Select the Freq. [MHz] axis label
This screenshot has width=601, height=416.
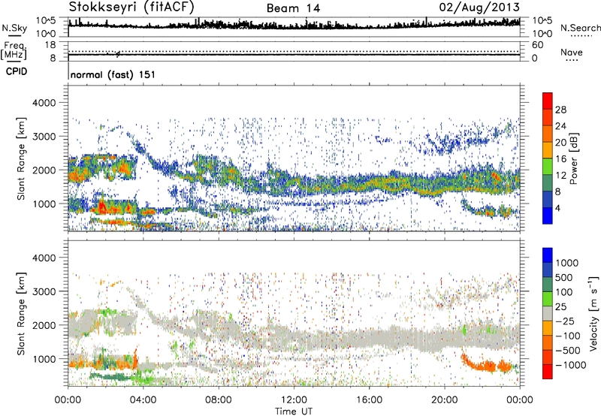[x=14, y=51]
